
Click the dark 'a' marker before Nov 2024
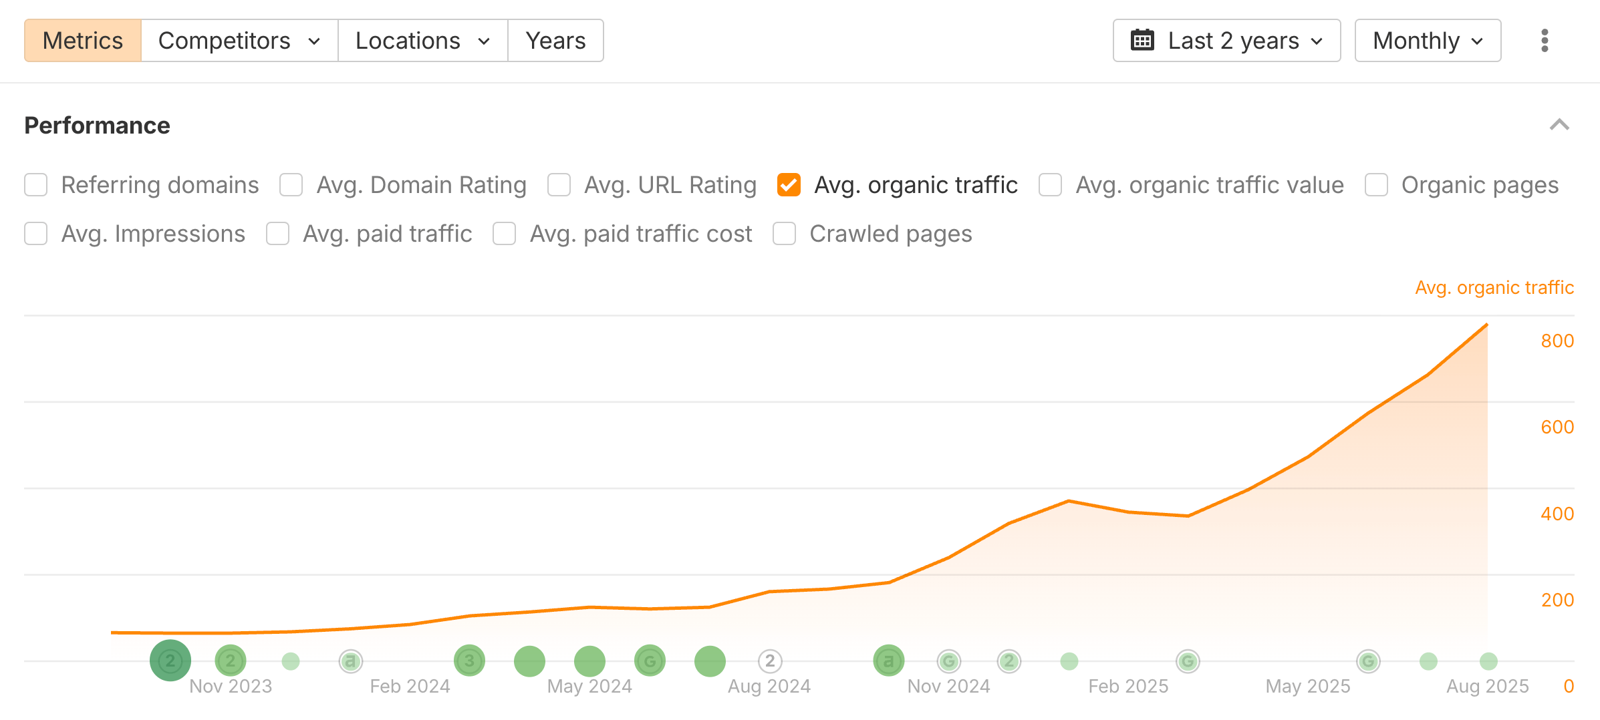point(888,660)
